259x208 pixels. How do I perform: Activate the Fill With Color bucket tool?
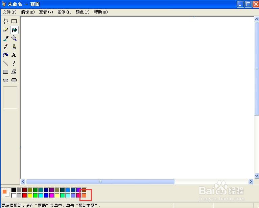pyautogui.click(x=14, y=30)
